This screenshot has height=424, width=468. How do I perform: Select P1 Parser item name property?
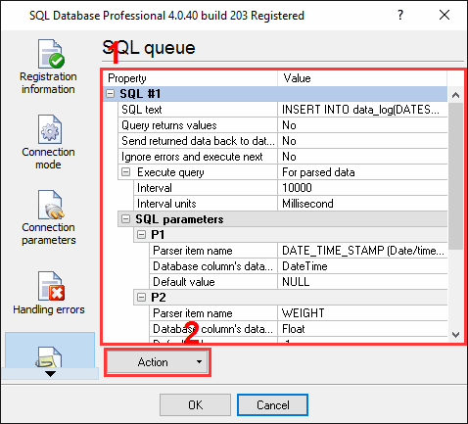point(213,251)
